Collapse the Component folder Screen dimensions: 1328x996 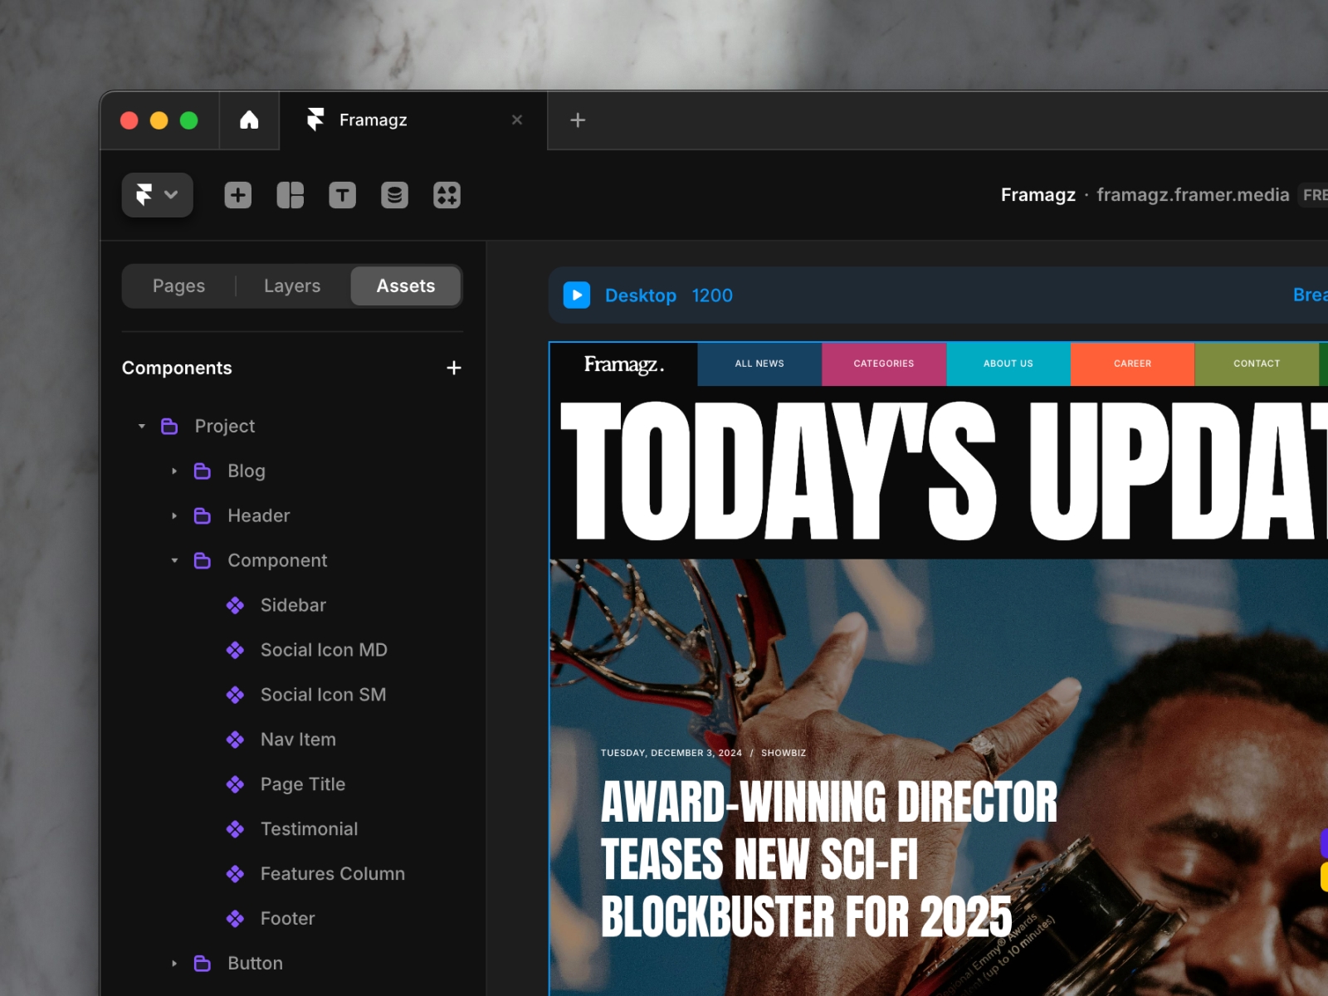click(174, 560)
